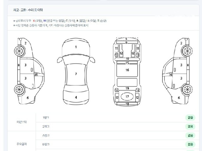Select front fender 2 on left side-view car

click(25, 43)
